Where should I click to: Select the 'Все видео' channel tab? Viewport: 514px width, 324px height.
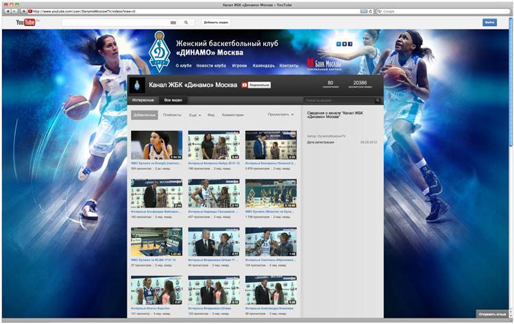173,100
